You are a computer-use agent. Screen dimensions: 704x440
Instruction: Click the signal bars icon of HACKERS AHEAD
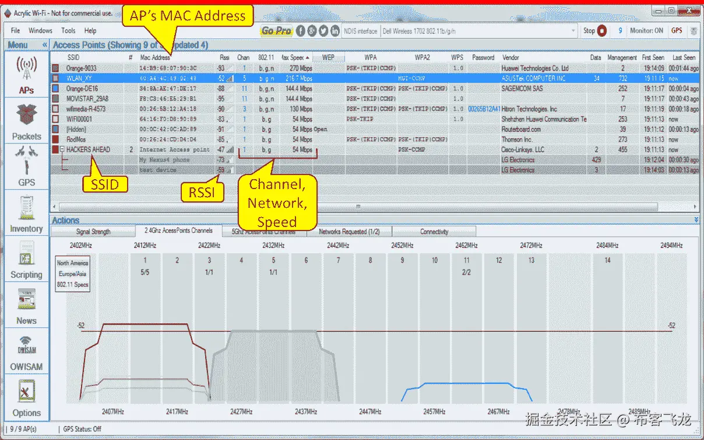coord(230,149)
